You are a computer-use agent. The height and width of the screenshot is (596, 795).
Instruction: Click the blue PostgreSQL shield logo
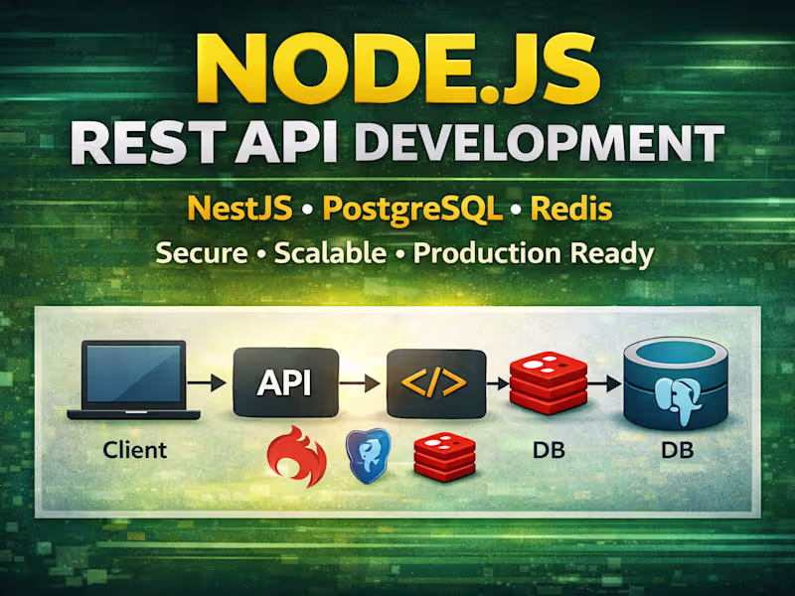[x=369, y=455]
